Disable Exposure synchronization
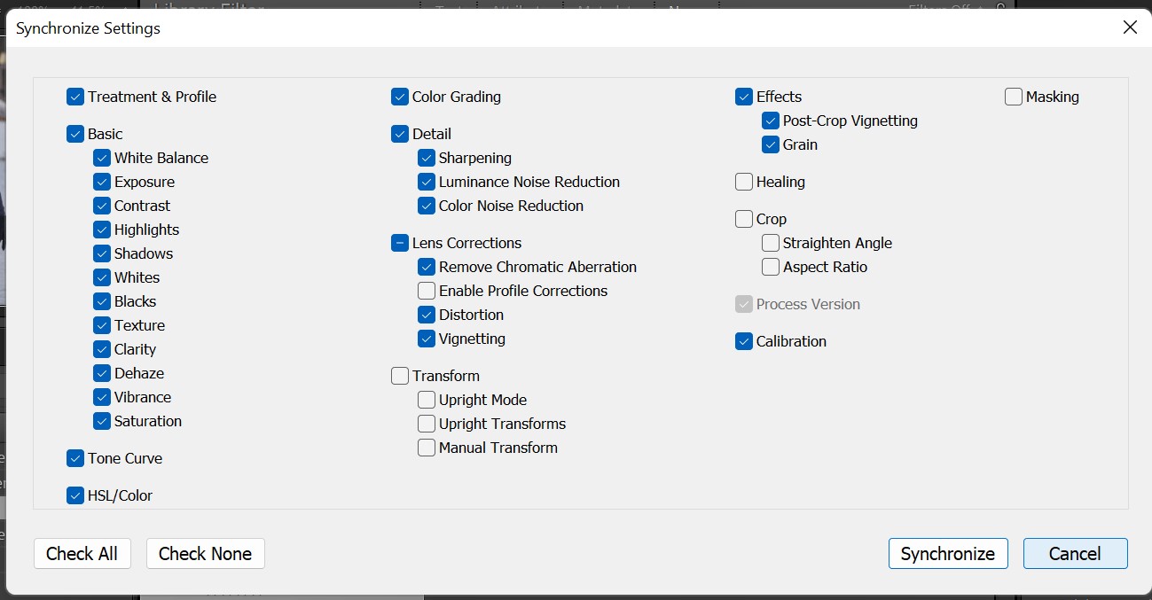This screenshot has height=600, width=1152. point(102,182)
